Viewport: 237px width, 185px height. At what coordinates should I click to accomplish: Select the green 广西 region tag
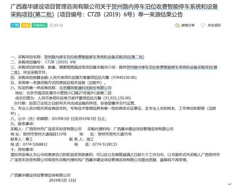pos(15,25)
